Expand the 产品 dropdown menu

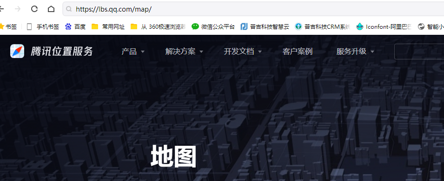point(133,52)
